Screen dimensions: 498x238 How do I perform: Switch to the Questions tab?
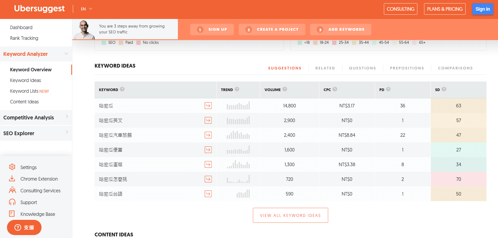(362, 68)
